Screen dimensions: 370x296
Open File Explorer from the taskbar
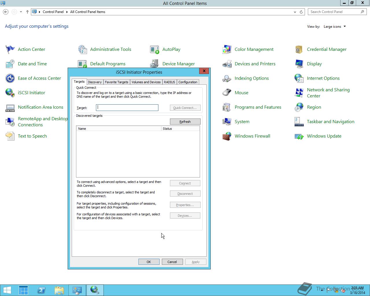pos(59,290)
